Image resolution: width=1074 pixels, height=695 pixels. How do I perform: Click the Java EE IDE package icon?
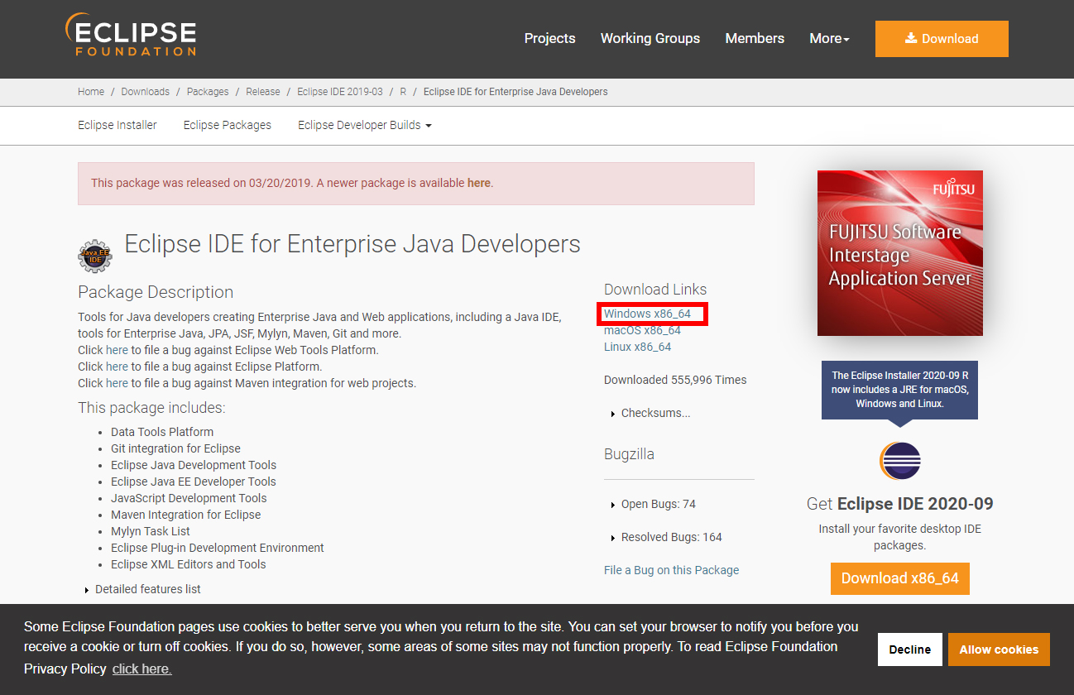(x=95, y=256)
